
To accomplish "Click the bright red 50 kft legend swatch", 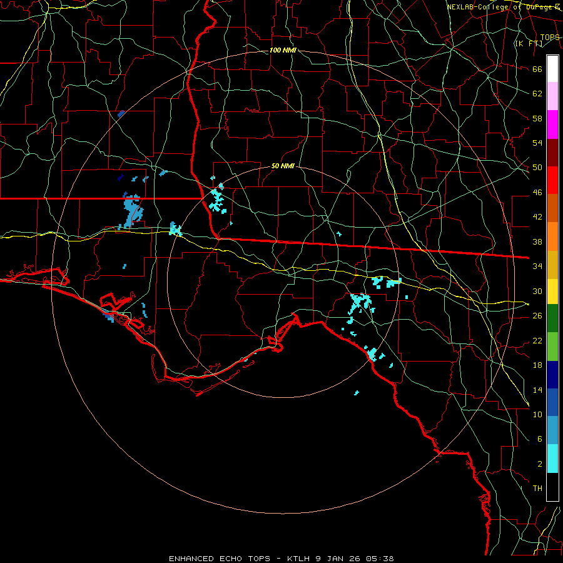I will point(552,180).
